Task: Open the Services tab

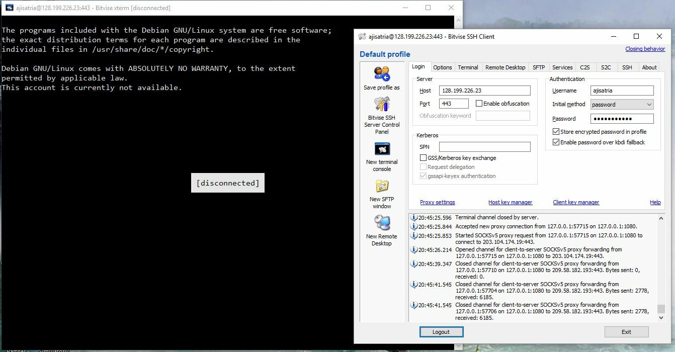Action: tap(562, 67)
